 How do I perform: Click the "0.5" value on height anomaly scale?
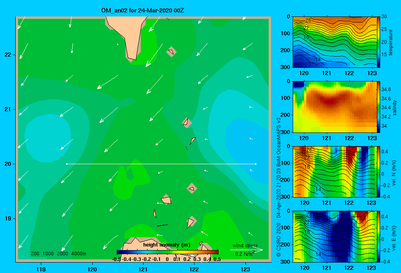pos(217,259)
